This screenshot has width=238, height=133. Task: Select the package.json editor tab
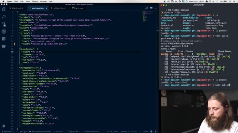point(38,8)
